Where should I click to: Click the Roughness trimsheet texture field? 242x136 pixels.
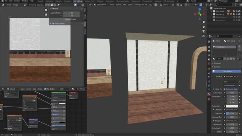click(231, 121)
